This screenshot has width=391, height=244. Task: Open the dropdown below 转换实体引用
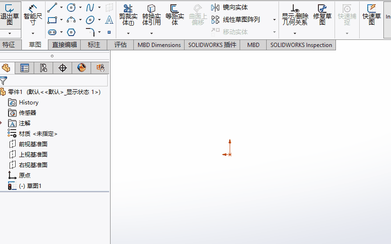click(151, 33)
